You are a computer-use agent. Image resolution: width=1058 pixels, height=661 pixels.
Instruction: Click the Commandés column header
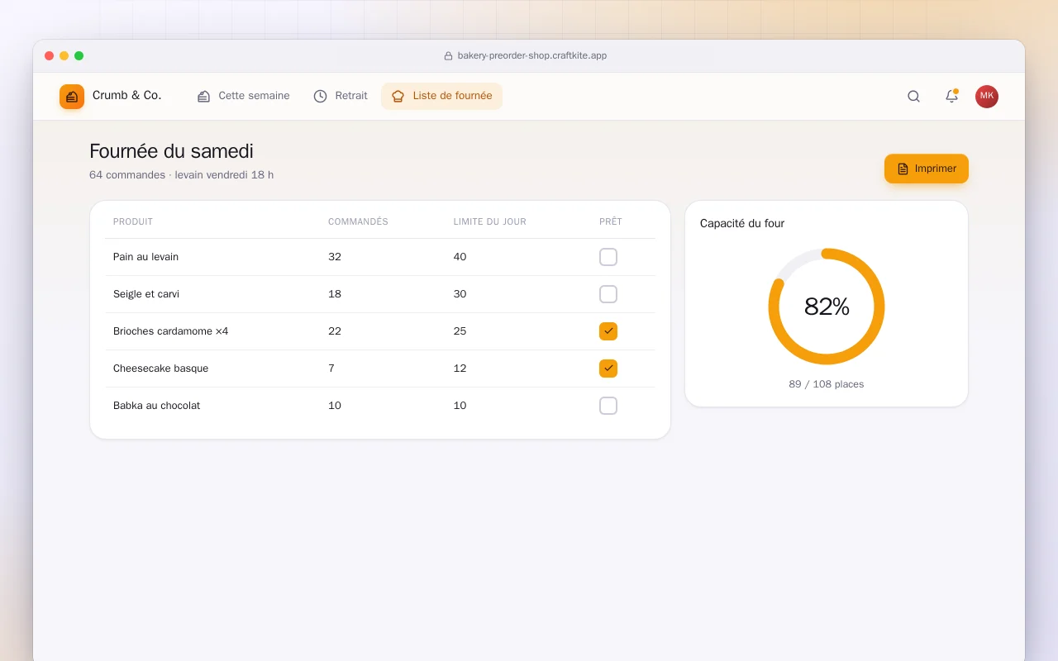coord(358,221)
